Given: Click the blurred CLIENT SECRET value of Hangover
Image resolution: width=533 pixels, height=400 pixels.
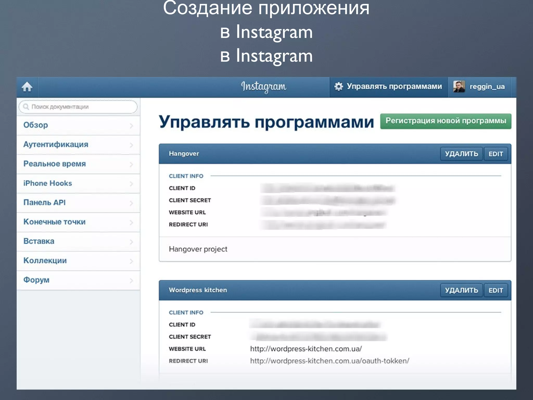Looking at the screenshot, I should click(328, 200).
